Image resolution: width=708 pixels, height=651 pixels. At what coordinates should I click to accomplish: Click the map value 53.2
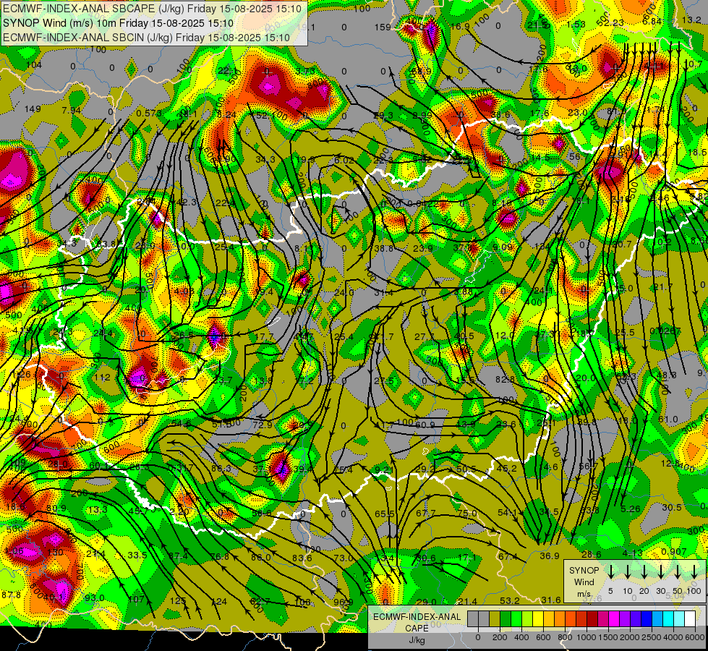click(x=510, y=601)
